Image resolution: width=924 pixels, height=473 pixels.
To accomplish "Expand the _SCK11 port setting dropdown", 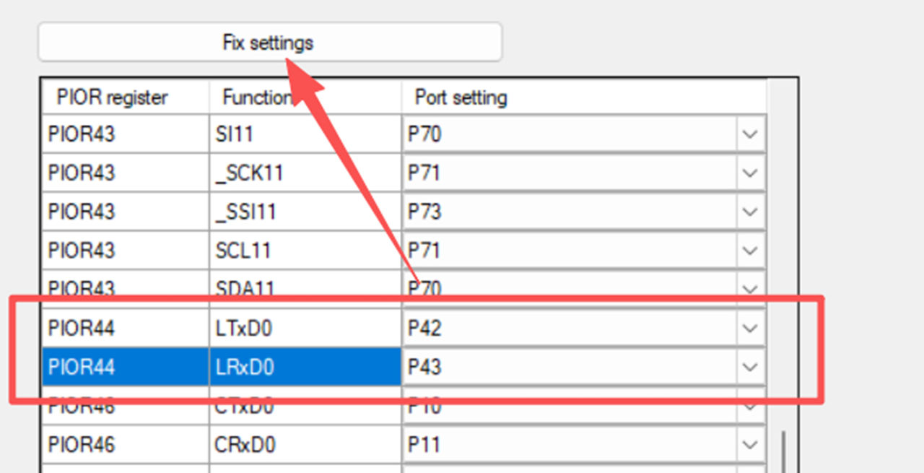I will point(750,173).
